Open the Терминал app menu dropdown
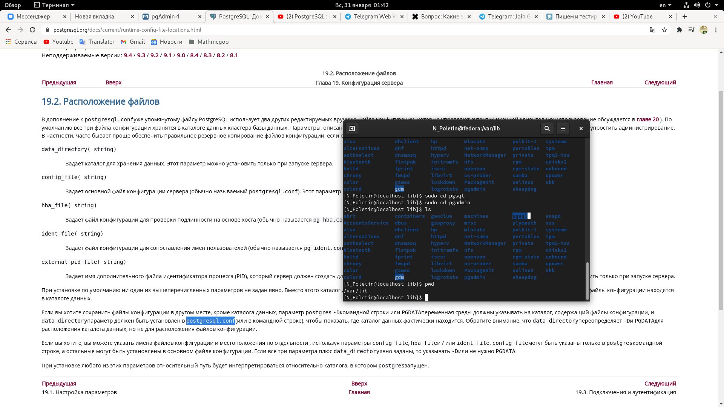The image size is (724, 407). [55, 5]
